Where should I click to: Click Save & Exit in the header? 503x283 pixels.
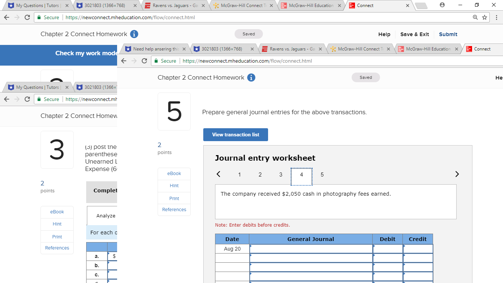click(415, 34)
